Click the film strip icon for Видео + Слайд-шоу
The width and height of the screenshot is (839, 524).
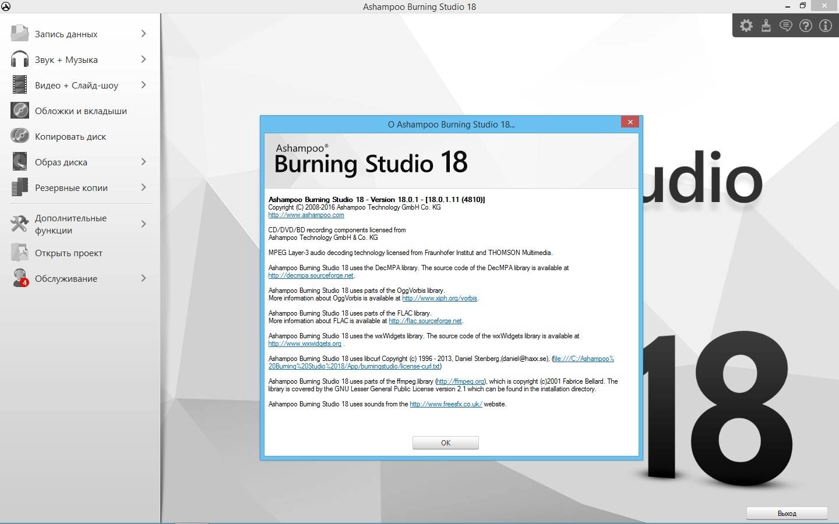[x=19, y=84]
